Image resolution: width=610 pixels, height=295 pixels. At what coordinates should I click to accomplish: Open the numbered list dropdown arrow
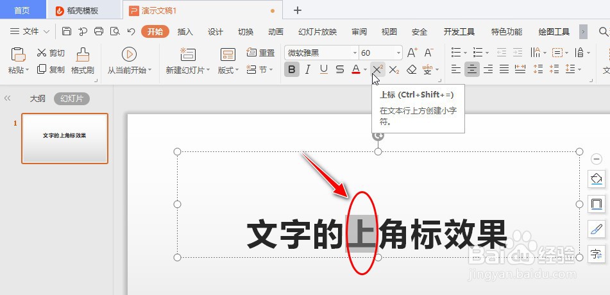[487, 53]
